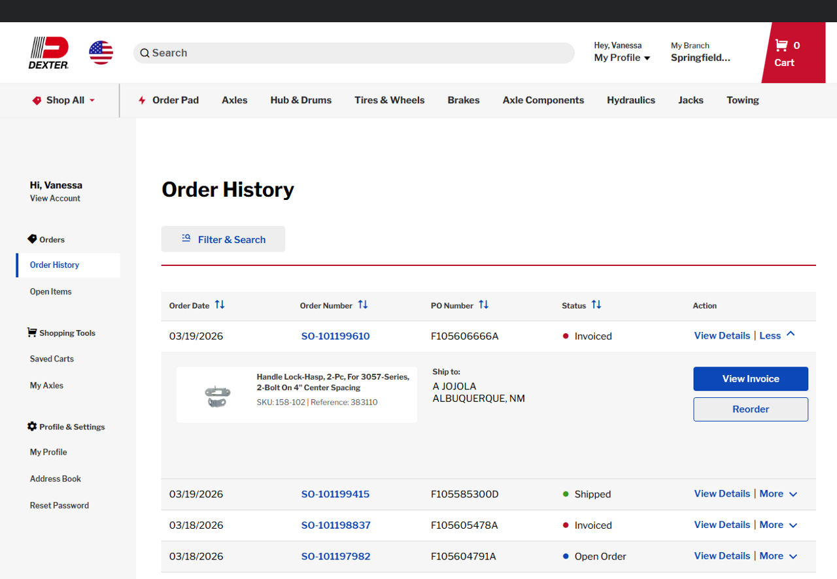Click the Open Order status text
837x579 pixels.
(600, 556)
